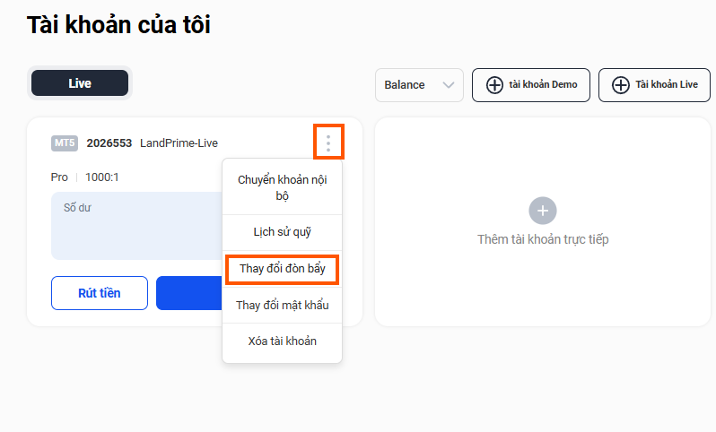
Task: Select Chuyển khoản nội bộ menu entry
Action: point(282,187)
